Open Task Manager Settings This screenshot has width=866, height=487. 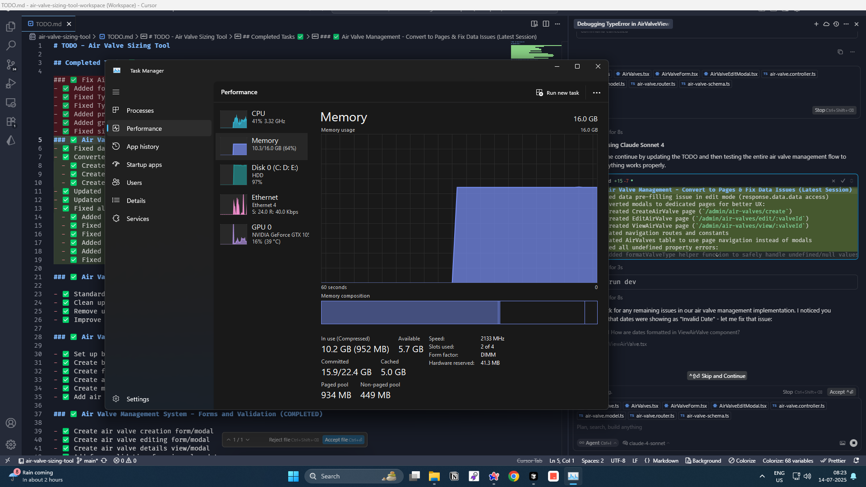[x=160, y=399]
